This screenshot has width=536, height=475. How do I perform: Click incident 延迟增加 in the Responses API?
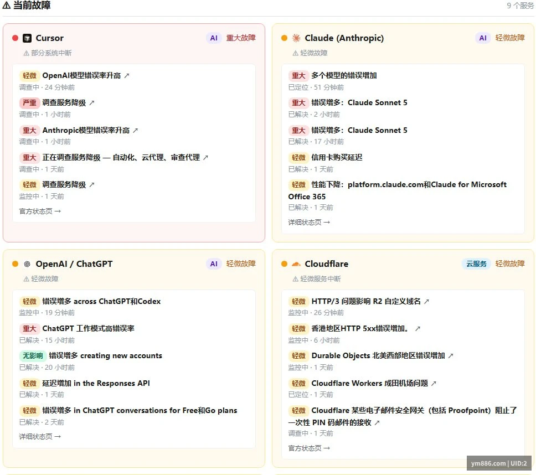point(96,384)
